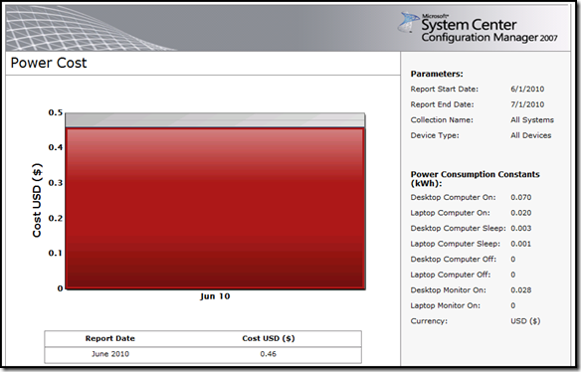This screenshot has width=581, height=372.
Task: Select the June 2010 table cell
Action: click(x=110, y=354)
